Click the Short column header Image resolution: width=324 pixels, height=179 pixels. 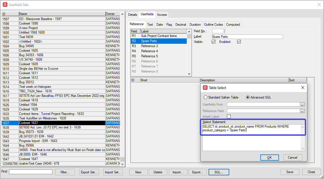click(x=170, y=80)
